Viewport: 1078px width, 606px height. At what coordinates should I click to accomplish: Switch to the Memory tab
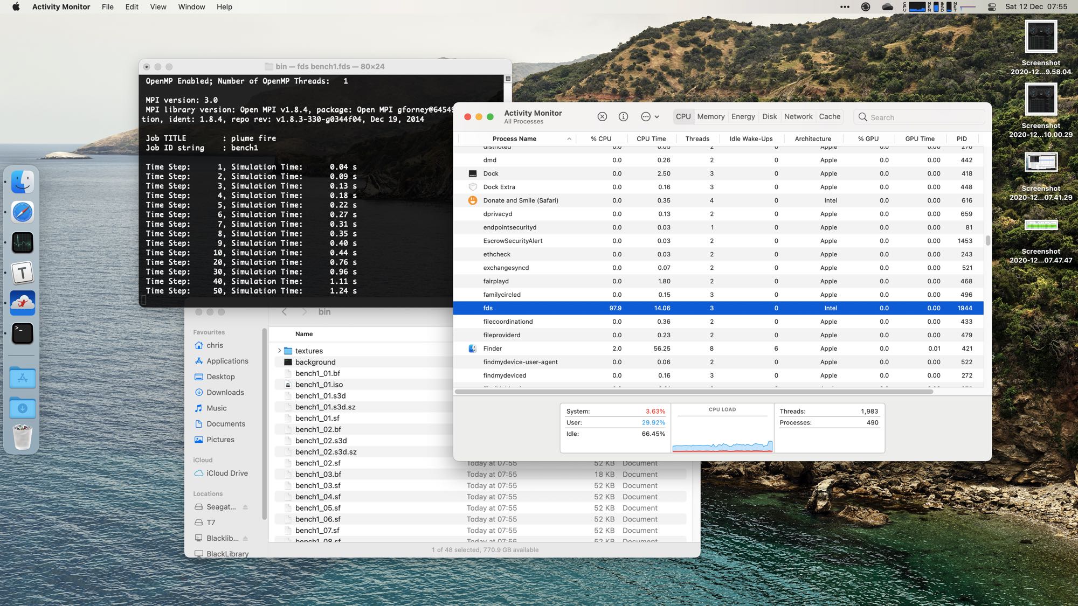(x=710, y=116)
